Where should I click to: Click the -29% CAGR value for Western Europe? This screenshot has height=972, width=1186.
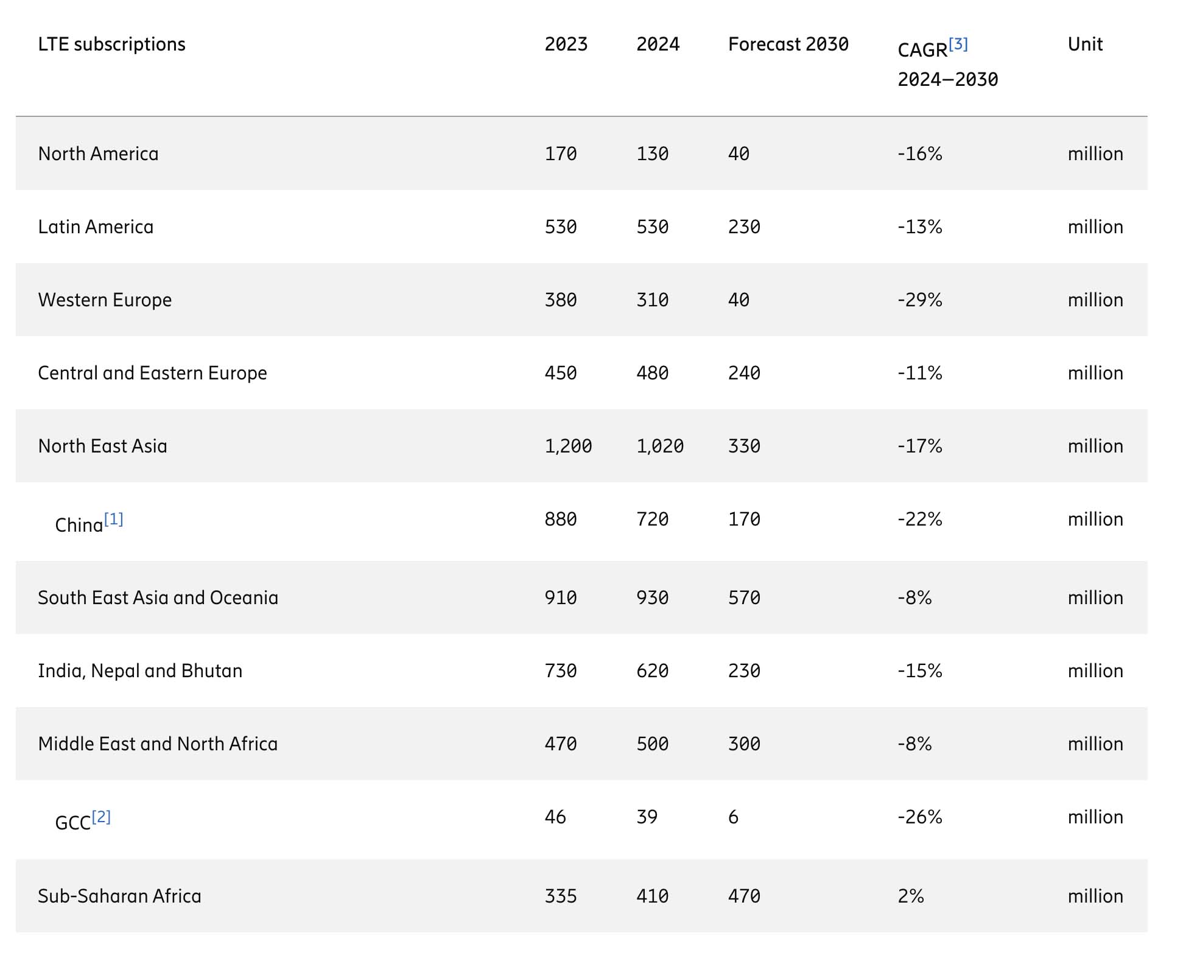[919, 300]
